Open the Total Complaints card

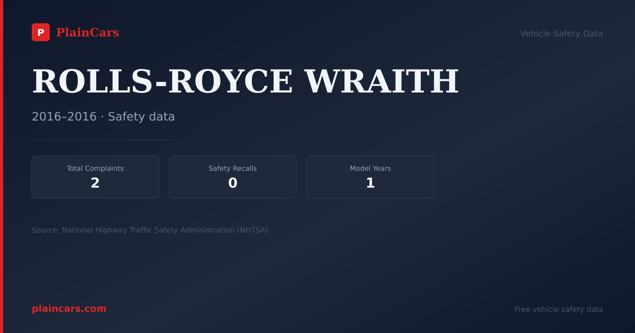(95, 177)
